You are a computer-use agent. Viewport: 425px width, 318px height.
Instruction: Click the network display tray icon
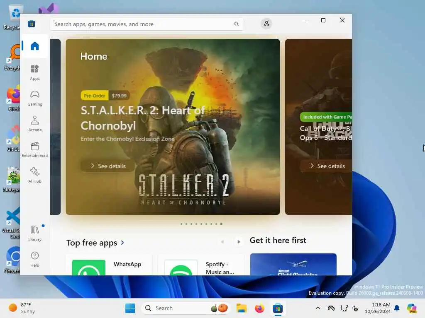click(344, 308)
